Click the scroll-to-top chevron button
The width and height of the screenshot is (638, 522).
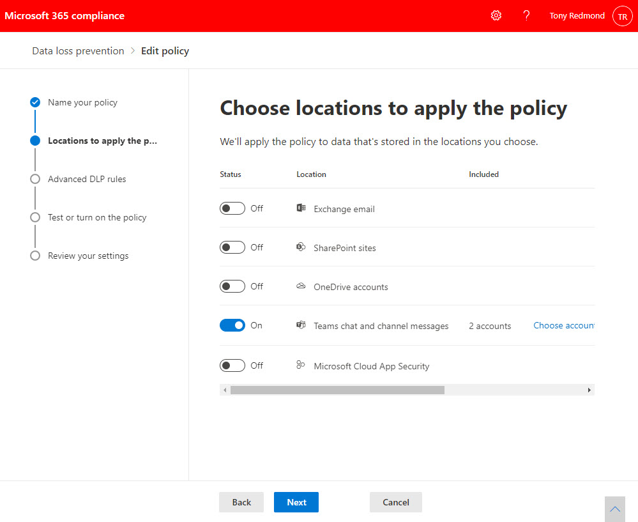(x=614, y=509)
